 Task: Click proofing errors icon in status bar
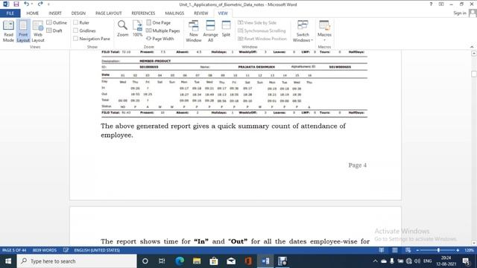(x=66, y=250)
